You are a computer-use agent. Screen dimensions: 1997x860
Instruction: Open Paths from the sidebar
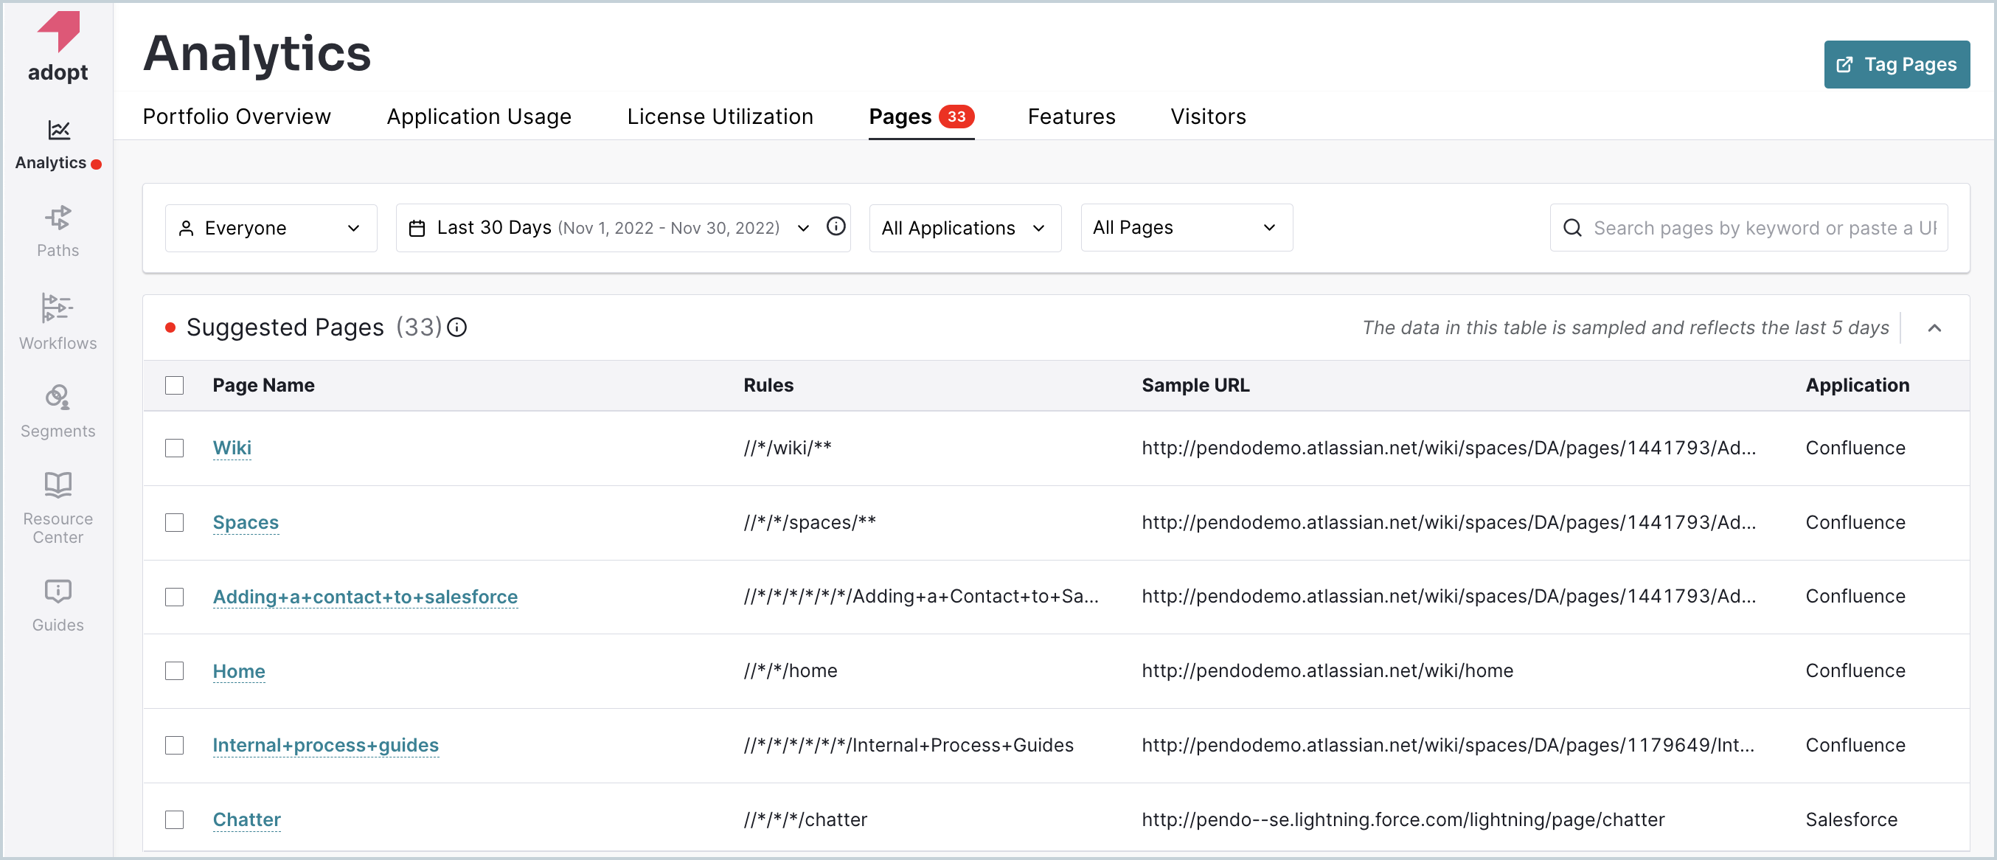coord(58,231)
